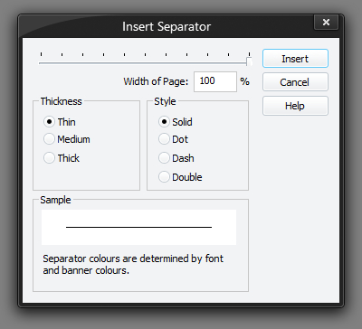Click the 'Width of Page:' label

[x=156, y=81]
